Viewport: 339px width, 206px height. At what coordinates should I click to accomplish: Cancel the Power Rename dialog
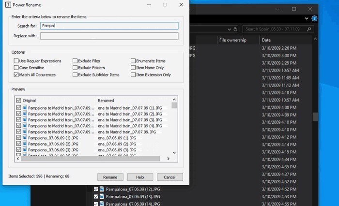[x=169, y=177]
